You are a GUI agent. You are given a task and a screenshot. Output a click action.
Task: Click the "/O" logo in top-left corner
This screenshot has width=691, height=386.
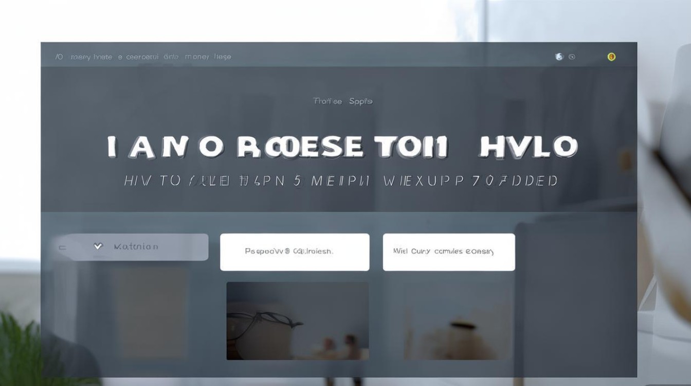click(x=59, y=57)
